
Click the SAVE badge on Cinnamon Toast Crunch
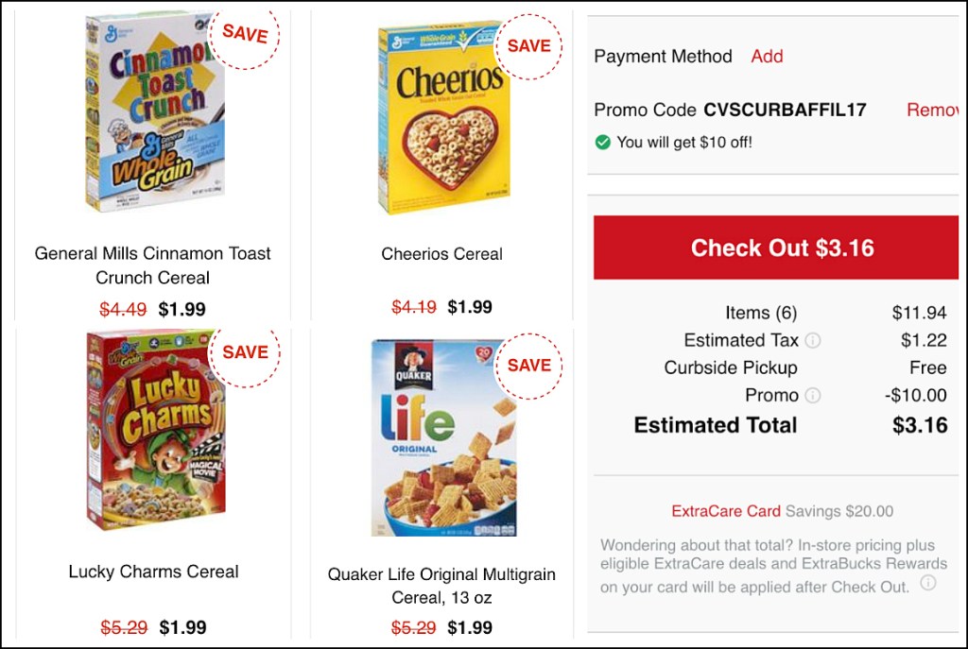(245, 35)
